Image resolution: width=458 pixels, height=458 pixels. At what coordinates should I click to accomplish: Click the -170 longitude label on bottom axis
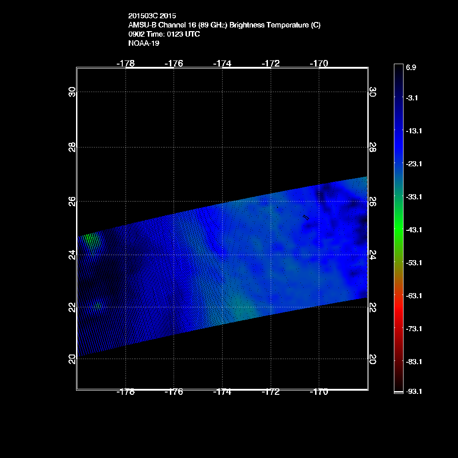pyautogui.click(x=319, y=392)
